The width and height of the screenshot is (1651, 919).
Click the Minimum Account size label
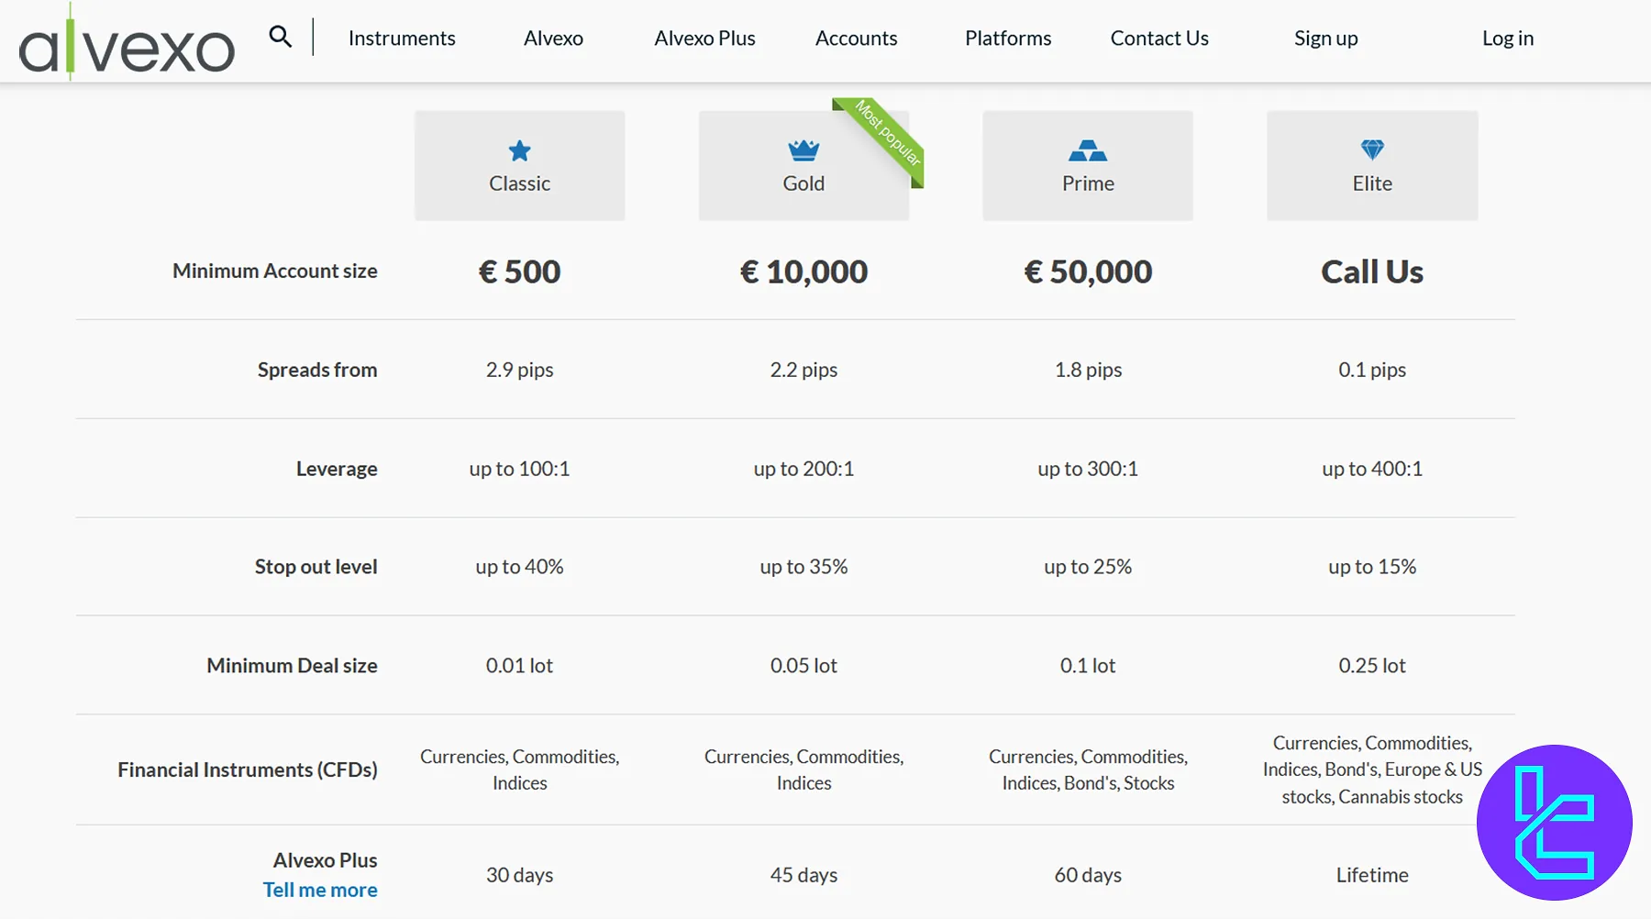(275, 271)
